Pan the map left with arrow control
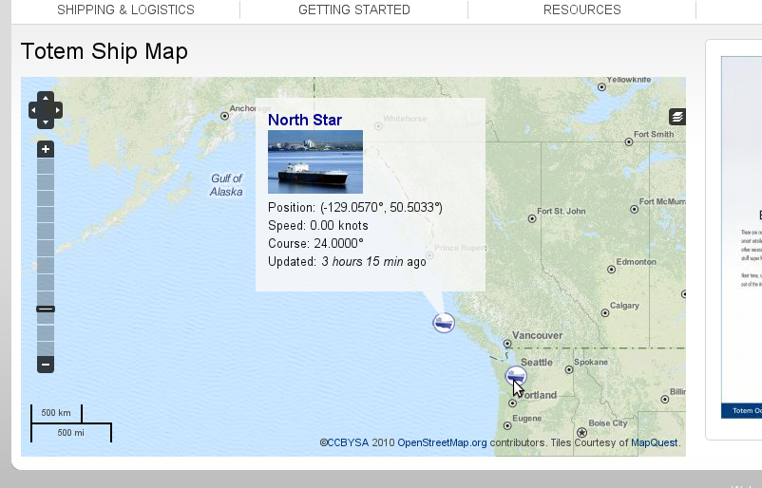The image size is (762, 488). pos(33,110)
